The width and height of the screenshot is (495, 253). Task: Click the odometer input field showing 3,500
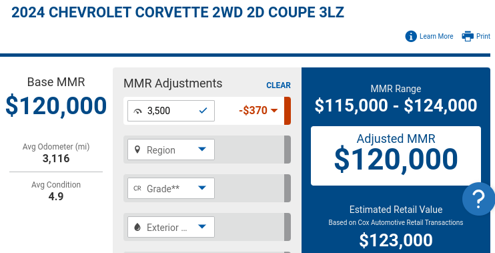click(171, 111)
